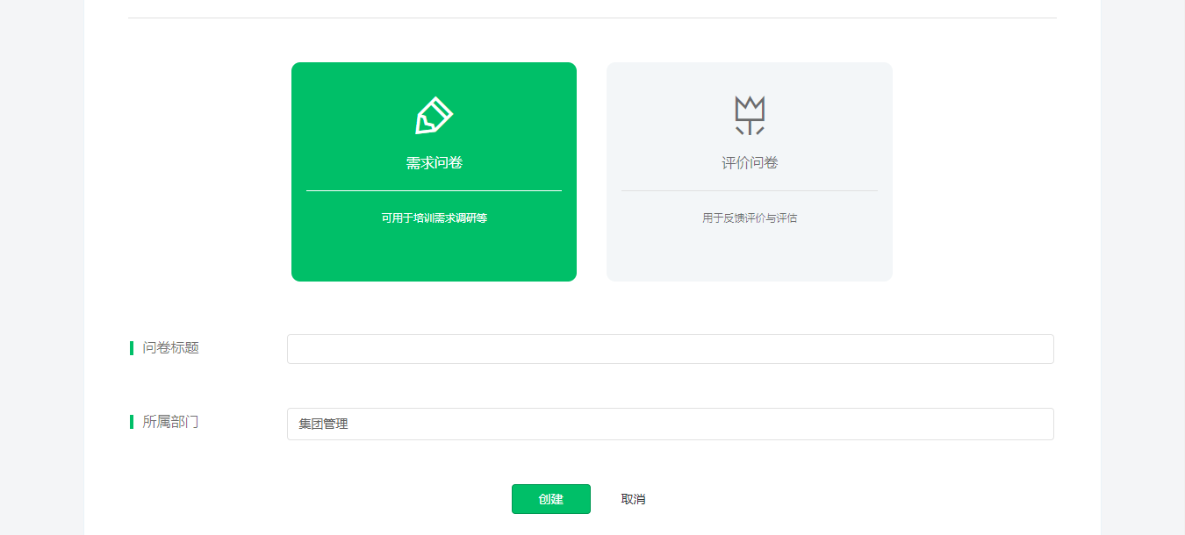This screenshot has height=535, width=1185.
Task: Click the green marker beside 问卷标题
Action: click(x=132, y=348)
